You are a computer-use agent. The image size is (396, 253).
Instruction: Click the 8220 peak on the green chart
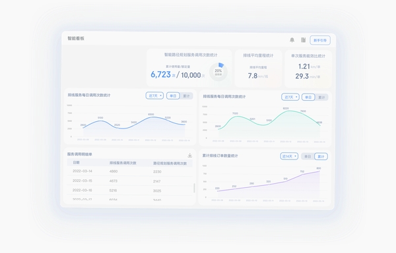click(x=286, y=108)
